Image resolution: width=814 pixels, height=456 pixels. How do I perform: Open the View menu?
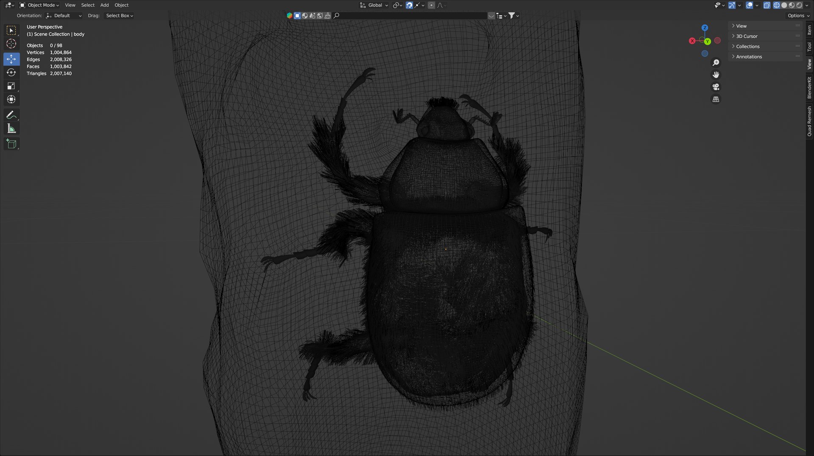(70, 5)
